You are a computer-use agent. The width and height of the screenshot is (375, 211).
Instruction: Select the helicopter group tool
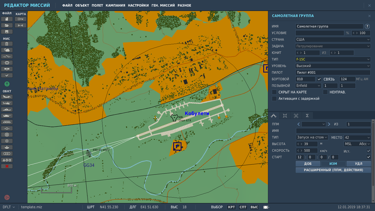[x=7, y=103]
